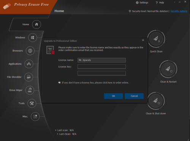Image resolution: width=190 pixels, height=141 pixels.
Task: Open the Applications section icon
Action: click(29, 64)
